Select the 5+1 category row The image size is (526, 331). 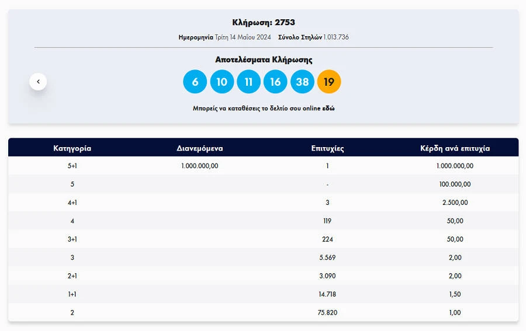pyautogui.click(x=72, y=166)
